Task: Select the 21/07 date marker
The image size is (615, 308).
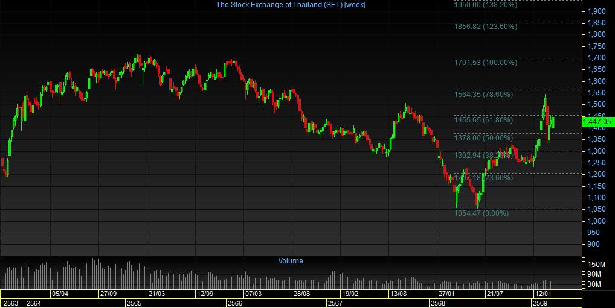Action: click(495, 294)
